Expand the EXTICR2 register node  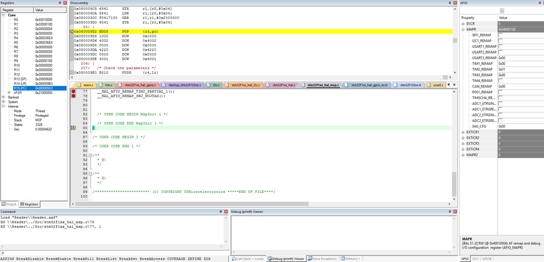[x=463, y=138]
